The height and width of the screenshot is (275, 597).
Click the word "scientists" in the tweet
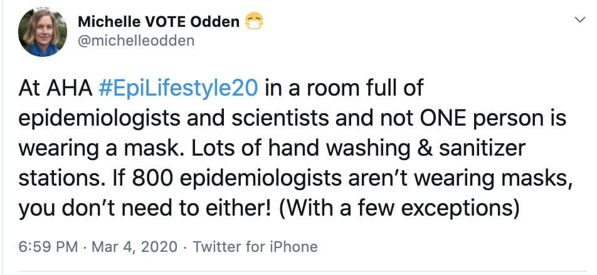click(280, 119)
